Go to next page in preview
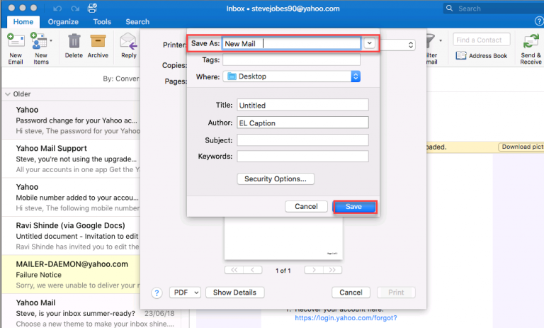The height and width of the screenshot is (328, 544). click(314, 270)
